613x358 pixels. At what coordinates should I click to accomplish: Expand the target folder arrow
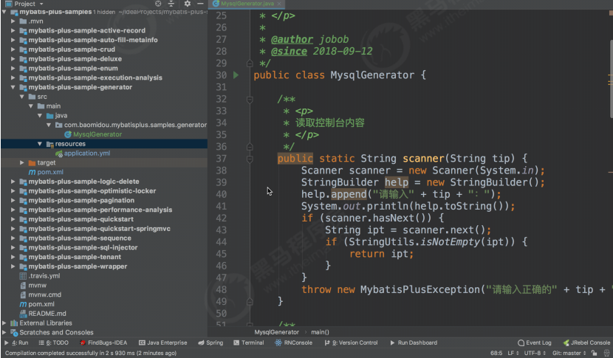22,162
